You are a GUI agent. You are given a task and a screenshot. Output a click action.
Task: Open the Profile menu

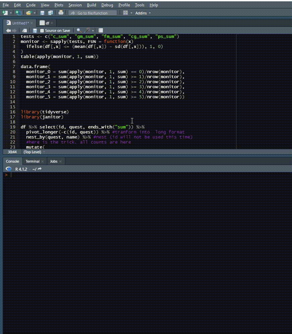point(124,5)
